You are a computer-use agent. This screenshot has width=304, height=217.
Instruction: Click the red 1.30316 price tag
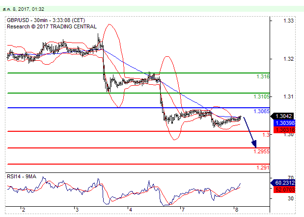[284, 130]
